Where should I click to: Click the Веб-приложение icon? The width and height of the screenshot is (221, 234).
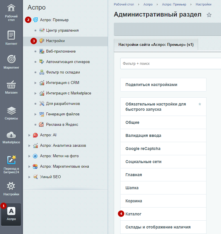42,51
